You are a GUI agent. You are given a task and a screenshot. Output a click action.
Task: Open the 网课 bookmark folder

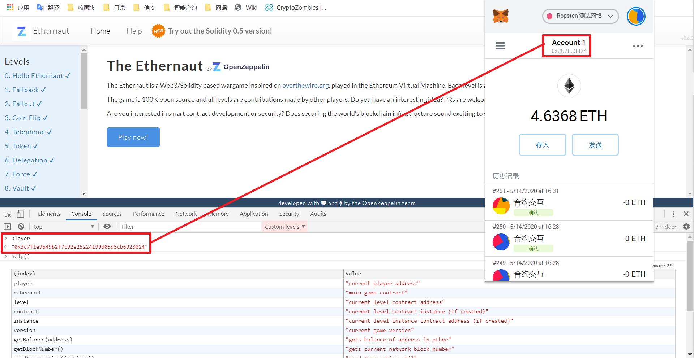click(x=216, y=8)
